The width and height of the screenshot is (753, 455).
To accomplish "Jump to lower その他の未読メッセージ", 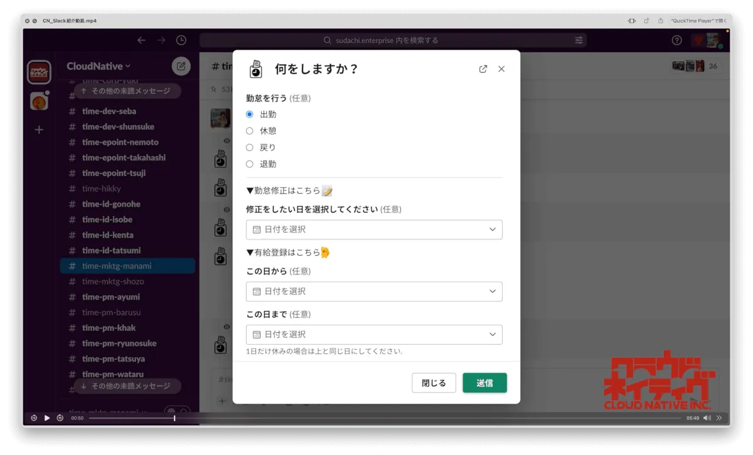I will (x=127, y=386).
